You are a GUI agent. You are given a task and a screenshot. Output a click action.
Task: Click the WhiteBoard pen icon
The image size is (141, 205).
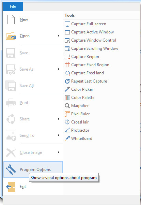67,138
